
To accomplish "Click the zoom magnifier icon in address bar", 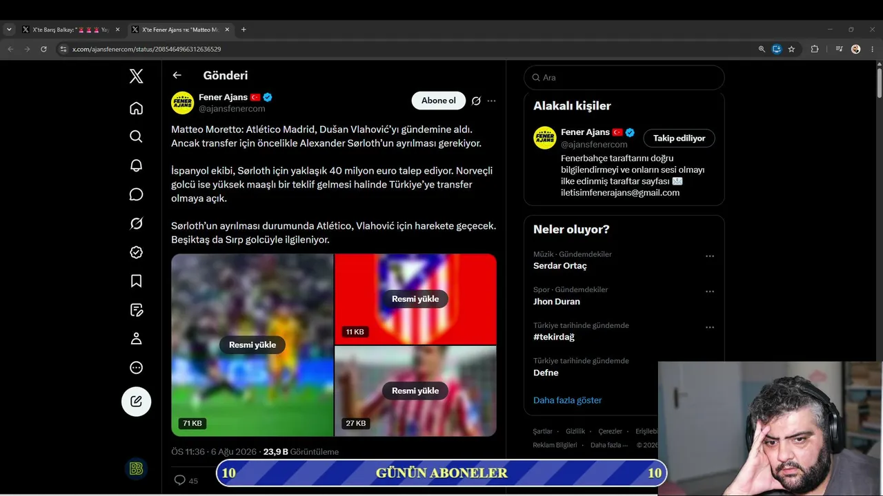I will click(x=762, y=49).
